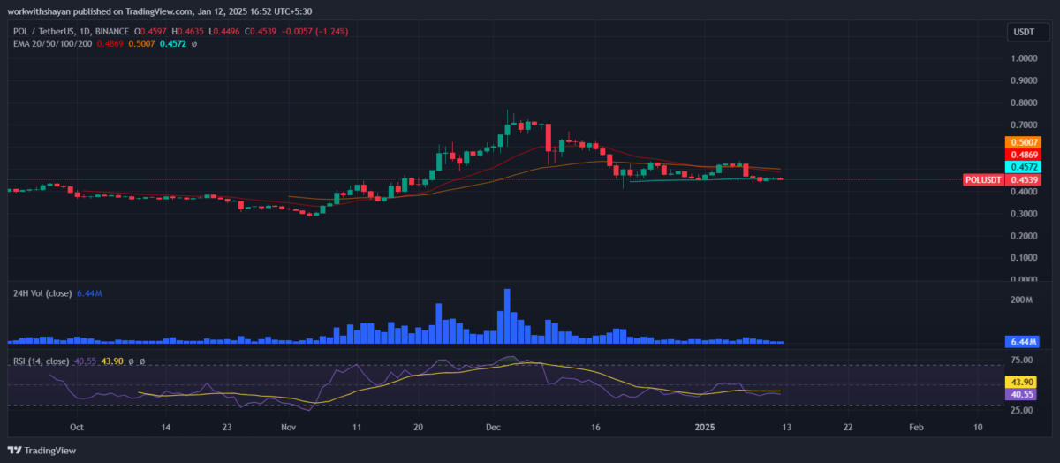Click the tallest volume bar in December
The image size is (1060, 463).
click(507, 316)
